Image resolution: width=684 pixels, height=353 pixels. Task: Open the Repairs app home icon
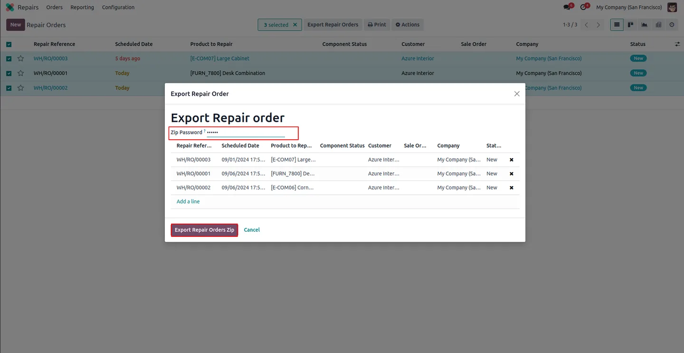[x=9, y=7]
